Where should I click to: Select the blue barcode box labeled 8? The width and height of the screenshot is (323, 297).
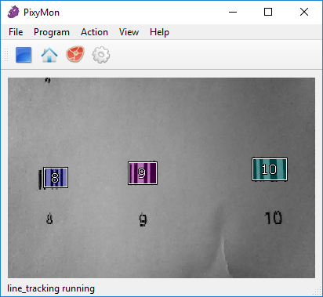click(56, 178)
